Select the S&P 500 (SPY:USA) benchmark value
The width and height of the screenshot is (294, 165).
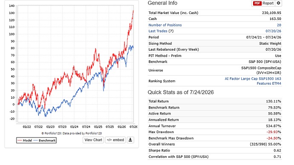[265, 62]
